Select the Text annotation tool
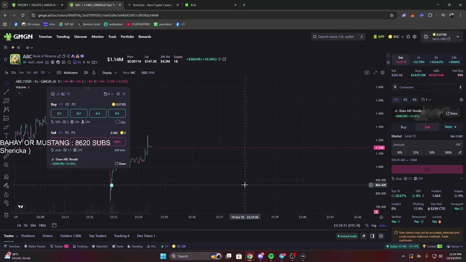The width and height of the screenshot is (466, 262). point(6,136)
